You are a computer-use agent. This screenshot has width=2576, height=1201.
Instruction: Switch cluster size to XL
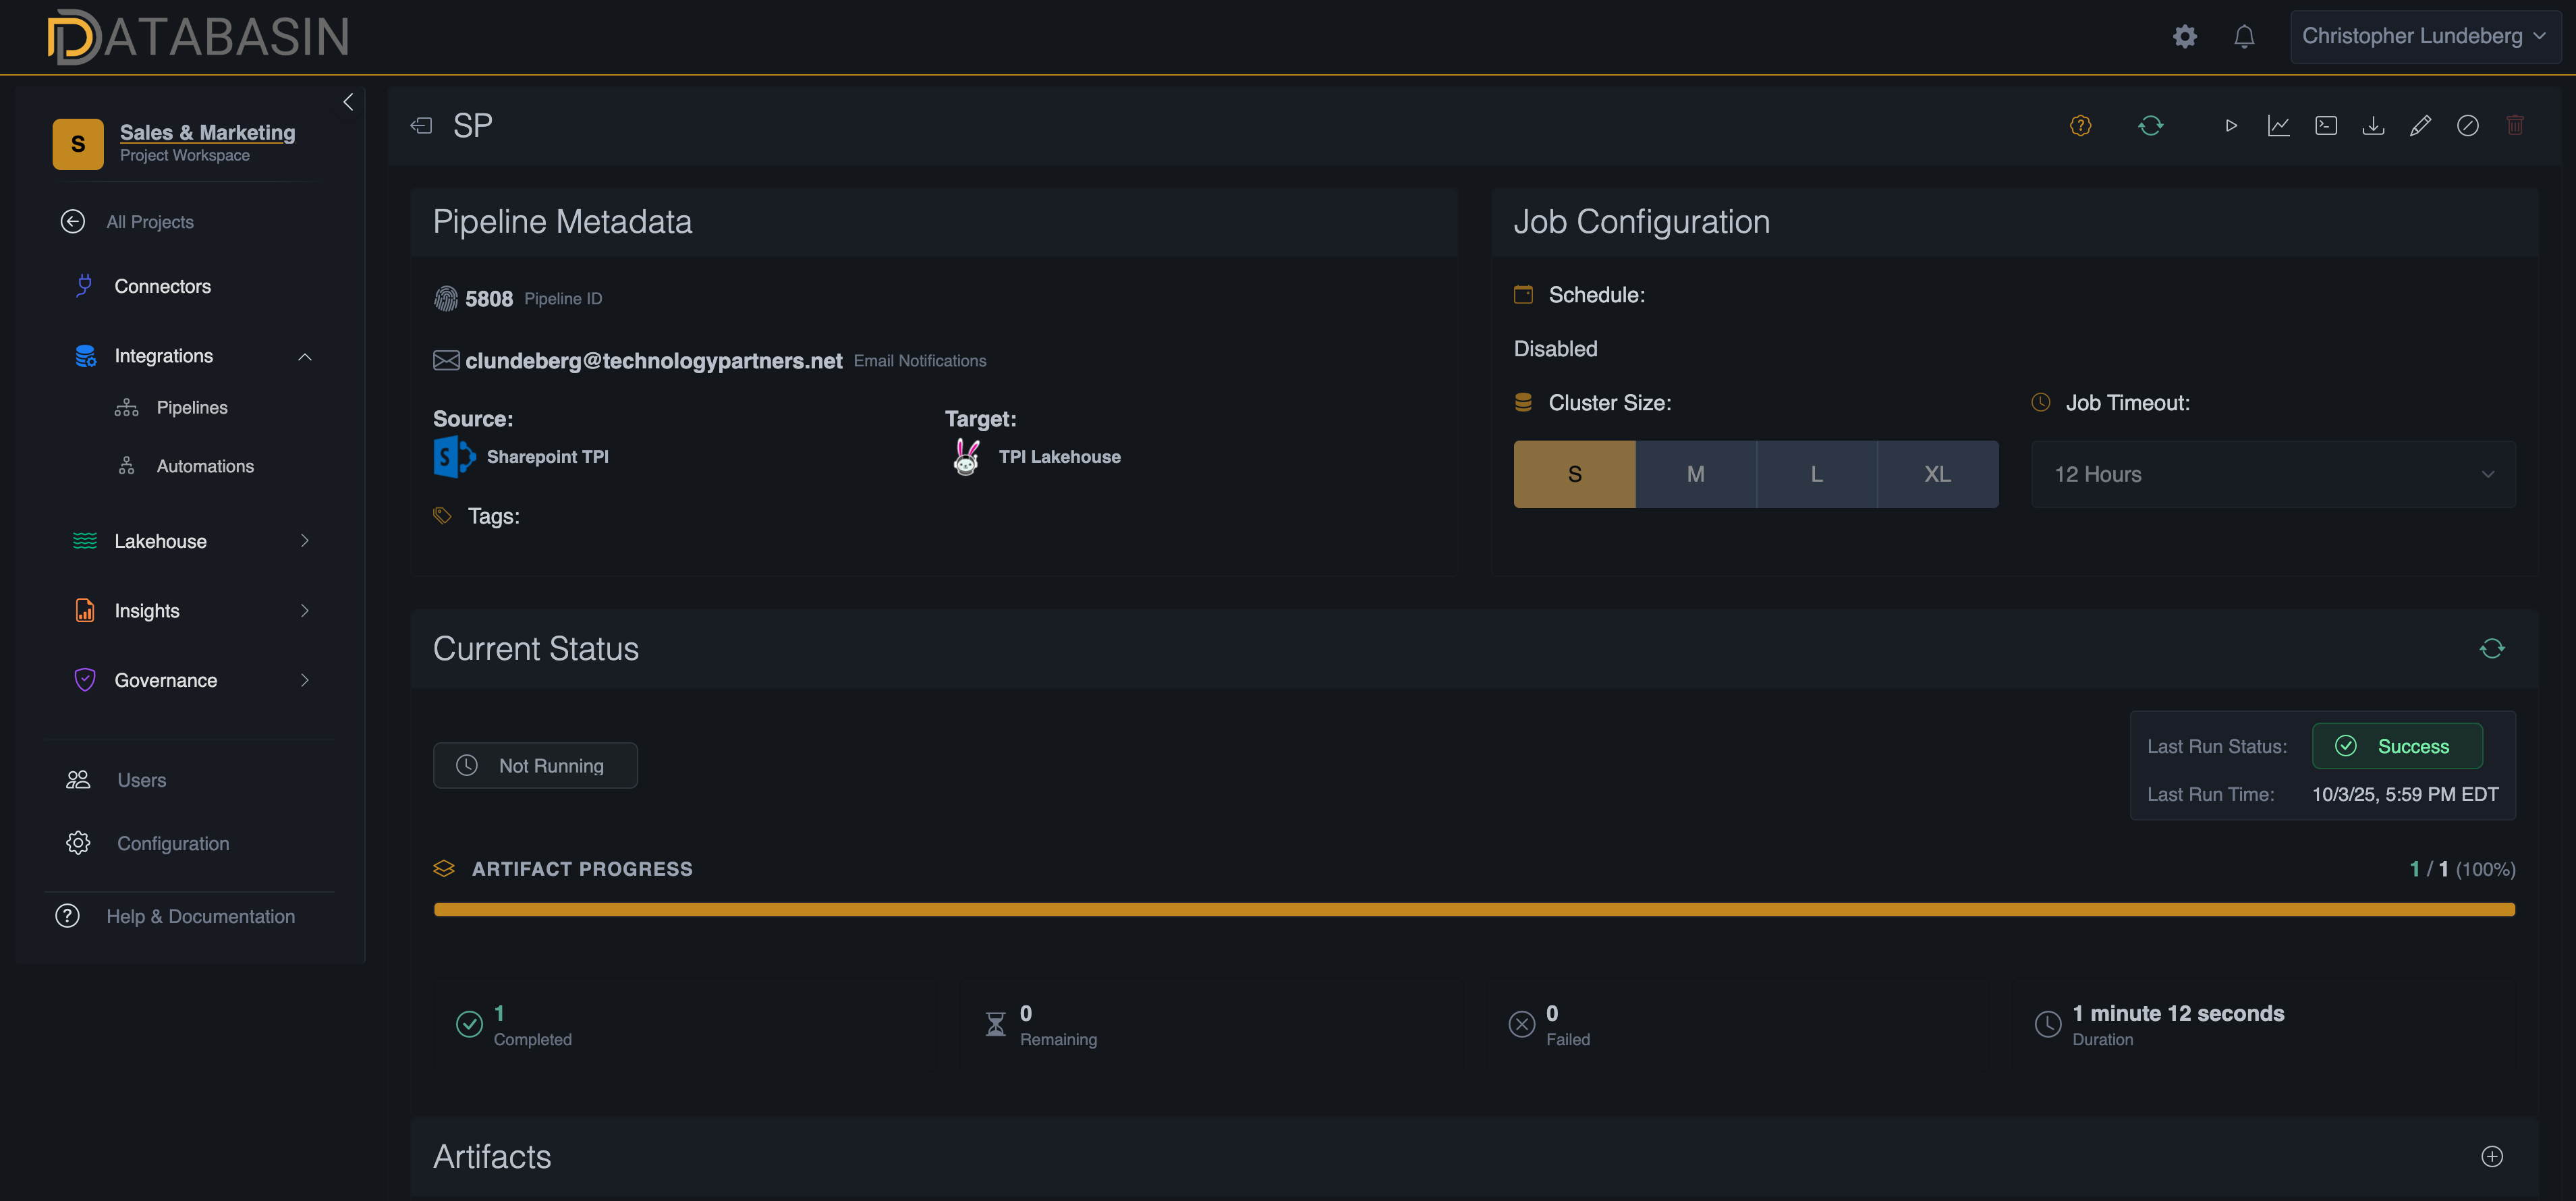(x=1937, y=473)
